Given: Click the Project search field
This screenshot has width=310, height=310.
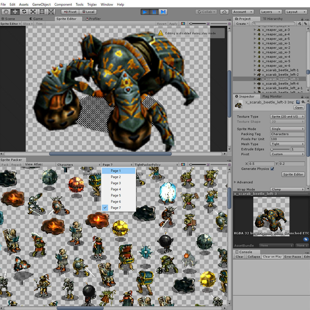Looking at the screenshot, I should click(x=274, y=24).
